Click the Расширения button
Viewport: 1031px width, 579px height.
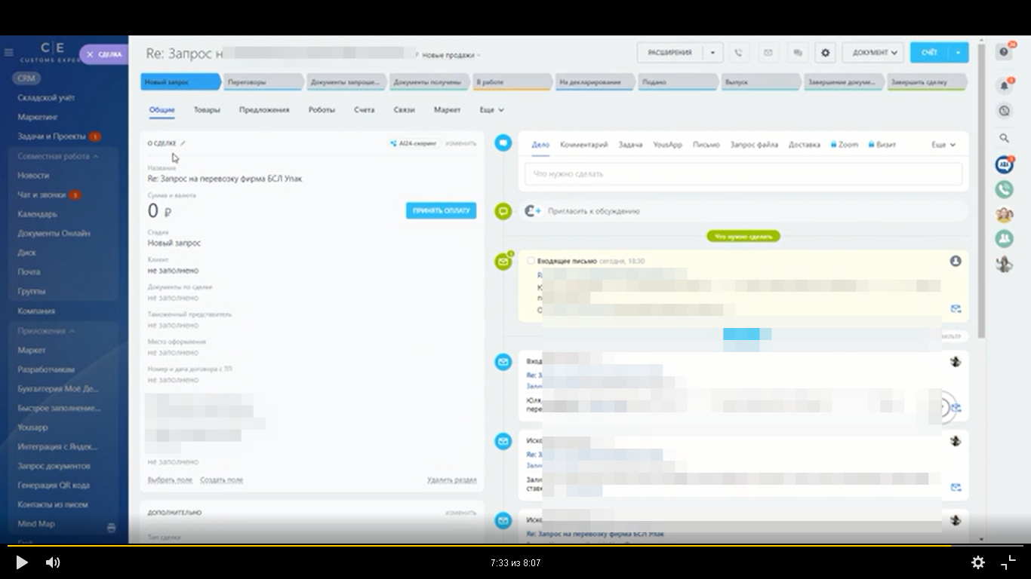click(670, 53)
